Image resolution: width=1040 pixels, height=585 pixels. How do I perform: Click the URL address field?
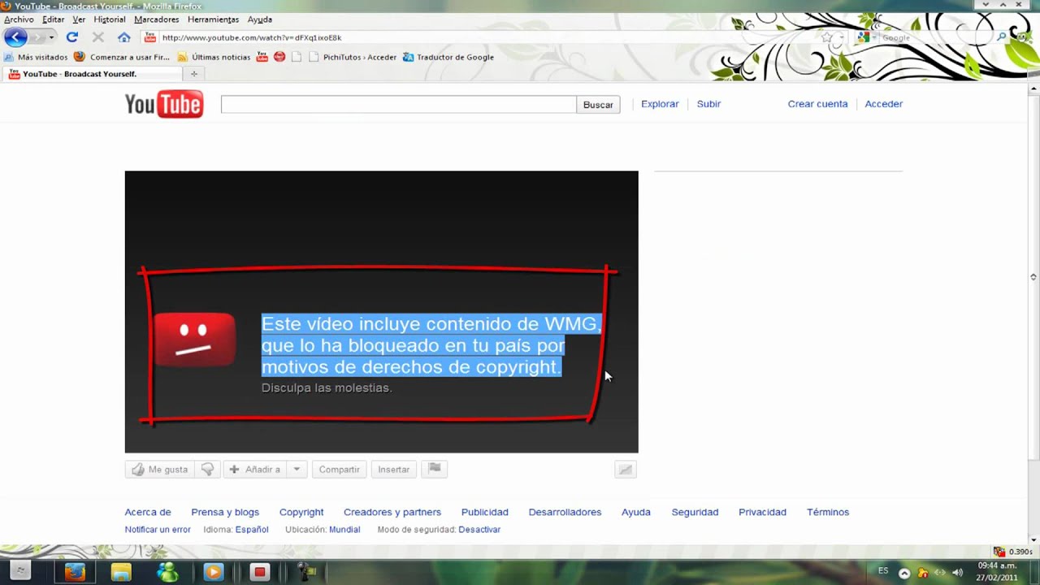tap(487, 37)
